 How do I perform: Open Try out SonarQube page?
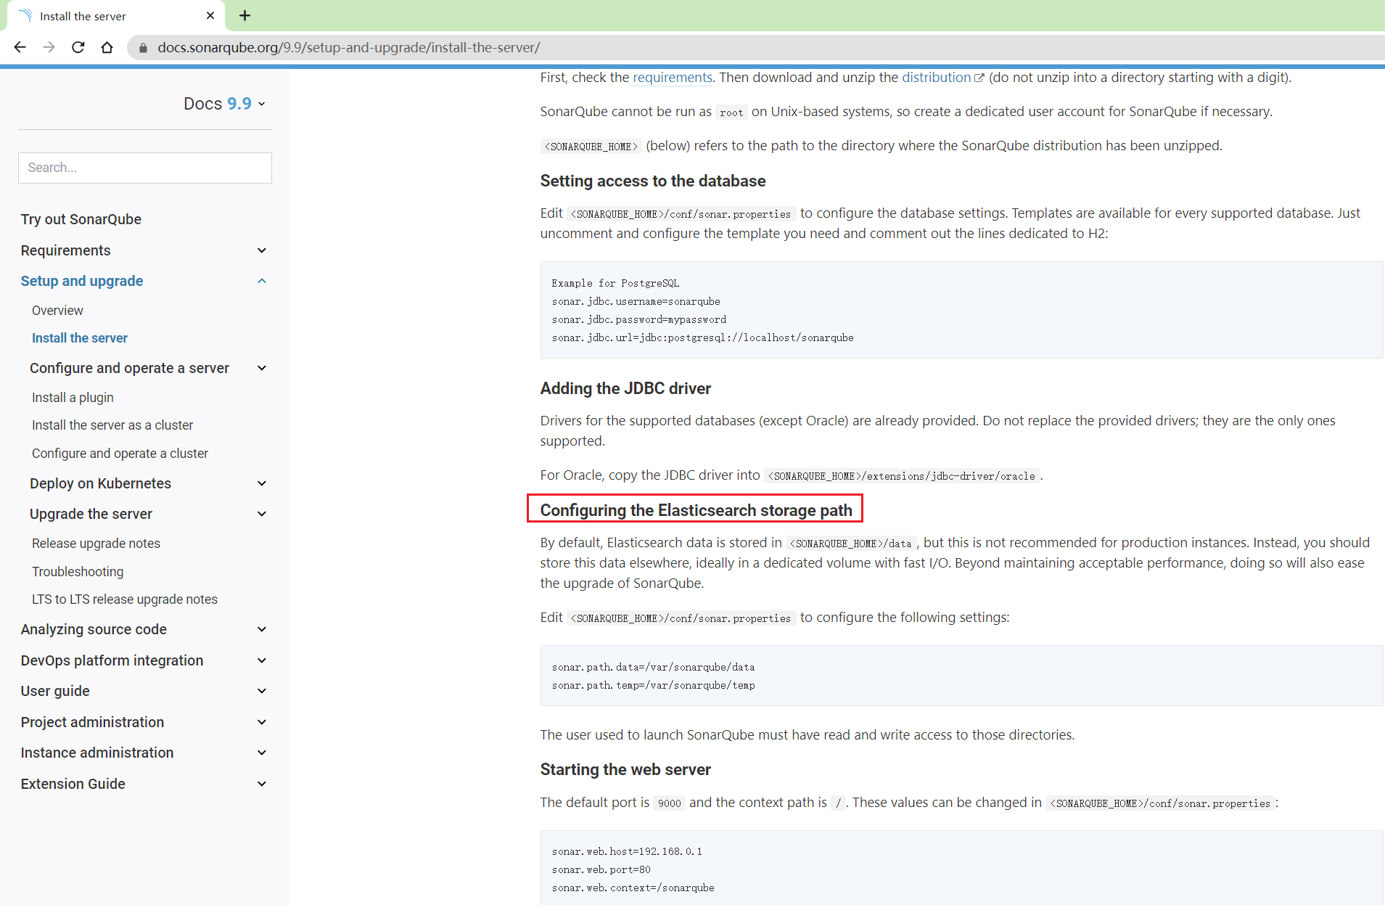point(81,219)
